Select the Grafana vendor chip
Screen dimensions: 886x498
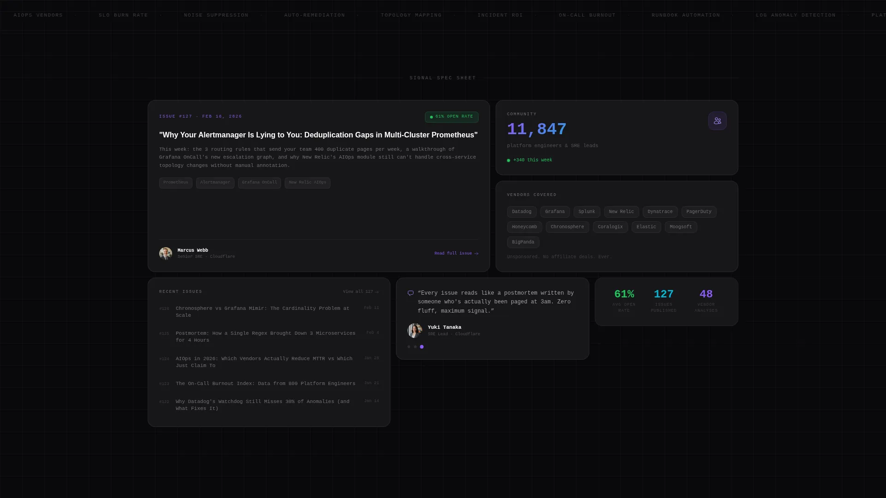click(555, 212)
